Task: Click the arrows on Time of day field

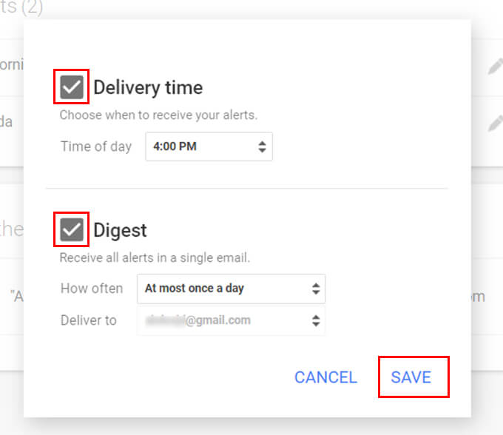Action: tap(262, 146)
